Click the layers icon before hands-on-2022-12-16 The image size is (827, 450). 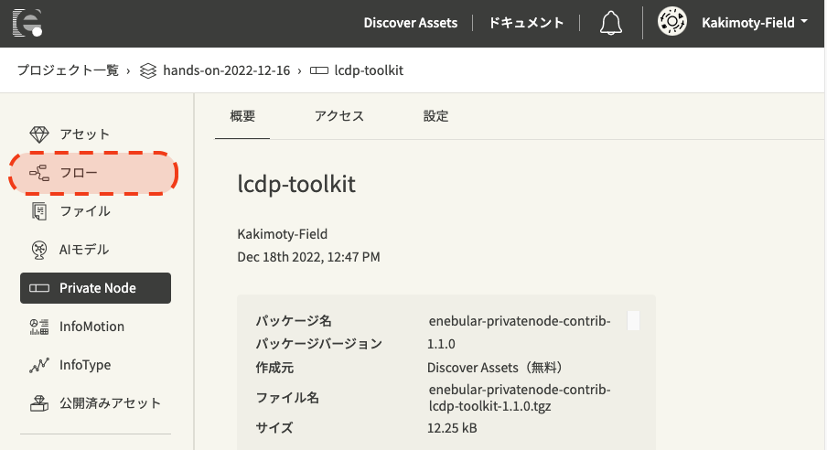[x=148, y=70]
